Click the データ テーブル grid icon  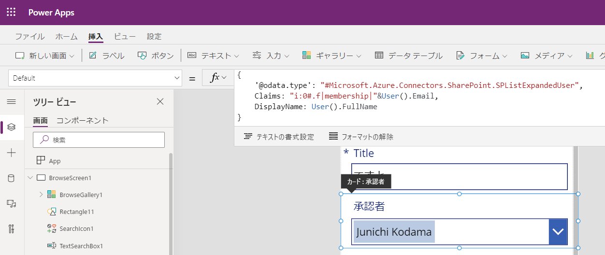pos(379,56)
